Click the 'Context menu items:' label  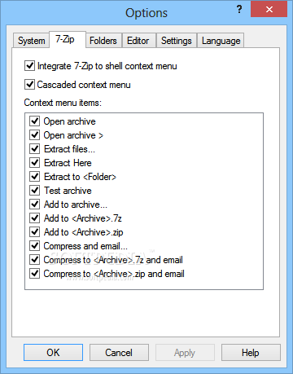click(x=63, y=103)
